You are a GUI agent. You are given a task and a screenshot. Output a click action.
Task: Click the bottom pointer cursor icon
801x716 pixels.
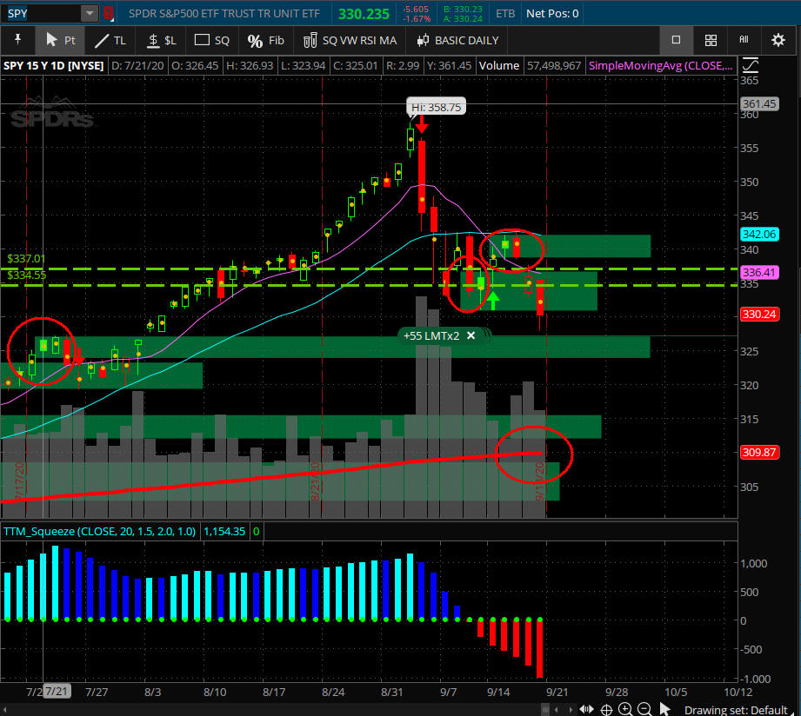click(x=664, y=709)
